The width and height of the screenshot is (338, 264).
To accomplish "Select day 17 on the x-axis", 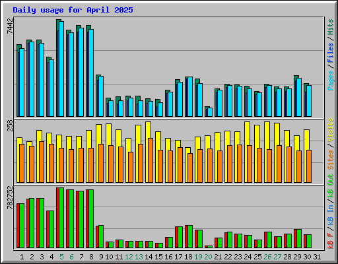I will (x=178, y=257).
